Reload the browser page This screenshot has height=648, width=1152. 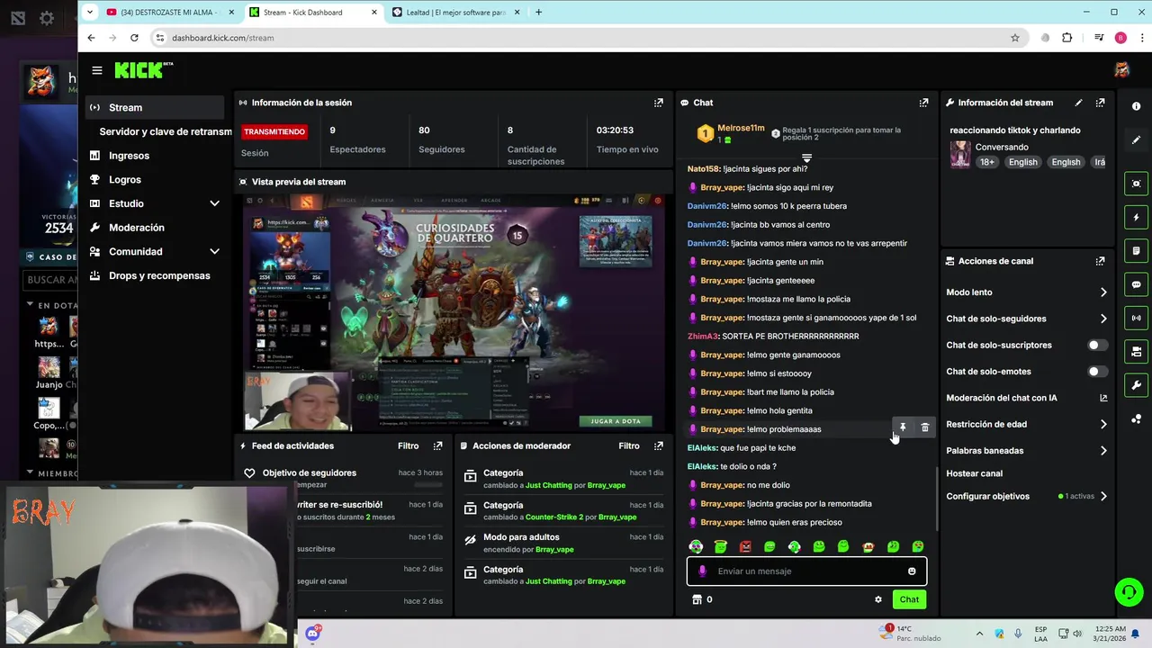(x=134, y=38)
